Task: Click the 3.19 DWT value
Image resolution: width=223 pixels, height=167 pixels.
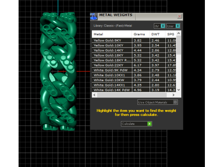Action: click(x=155, y=90)
